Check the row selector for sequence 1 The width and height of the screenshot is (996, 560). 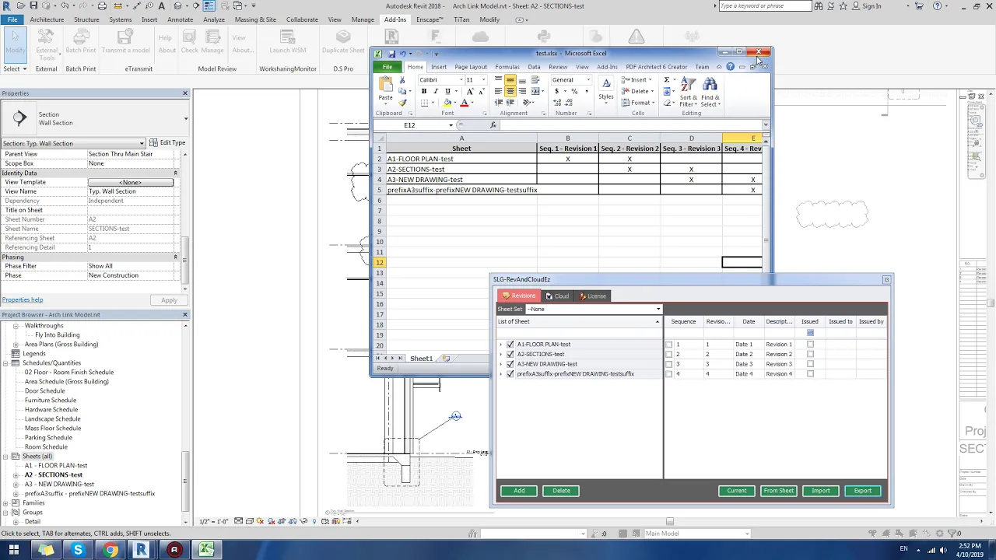[668, 345]
